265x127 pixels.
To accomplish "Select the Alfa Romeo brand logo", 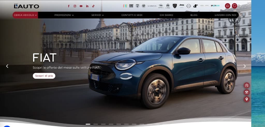I will point(144,6).
